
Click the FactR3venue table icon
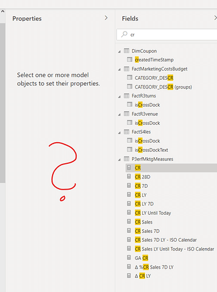click(x=126, y=114)
